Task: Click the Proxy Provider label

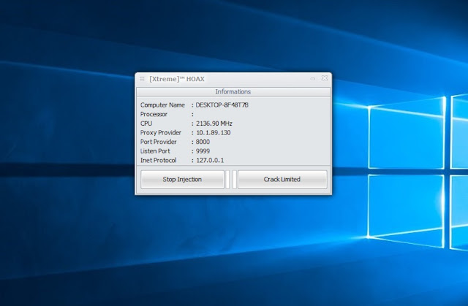Action: [x=161, y=133]
